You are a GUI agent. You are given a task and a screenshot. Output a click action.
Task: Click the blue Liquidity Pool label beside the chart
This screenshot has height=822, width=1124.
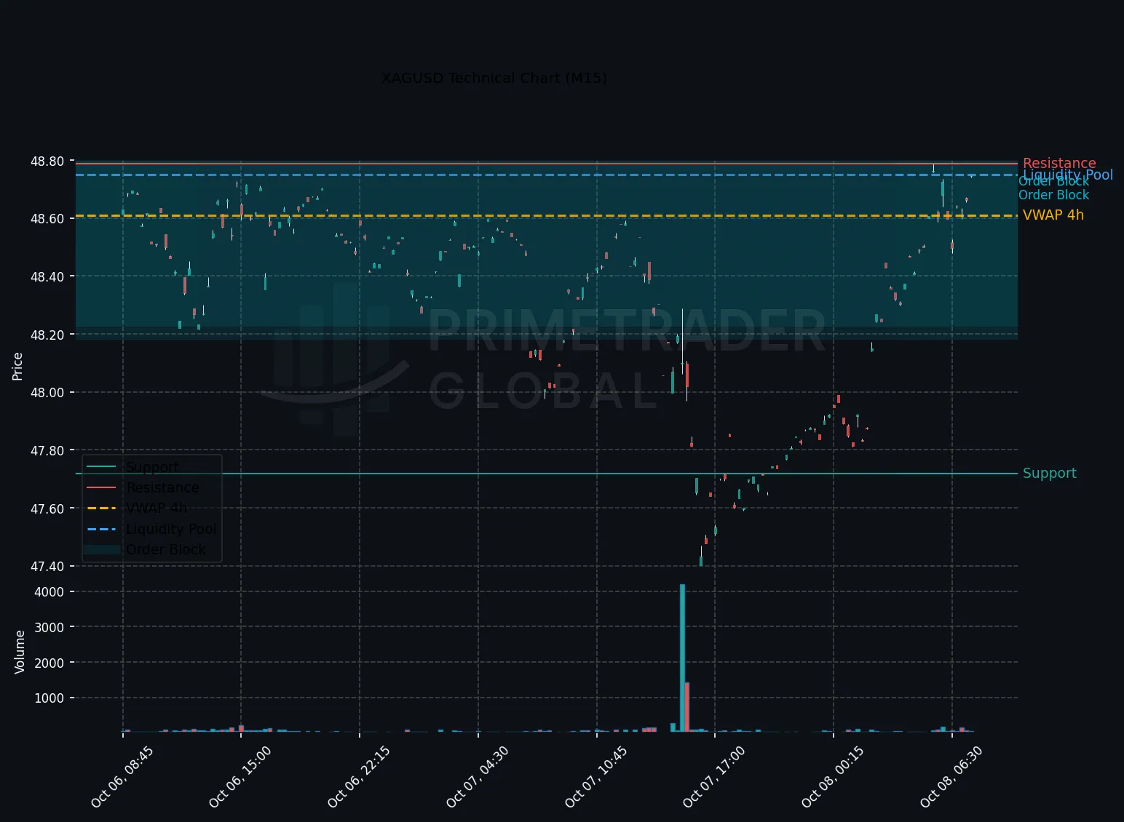click(x=1068, y=175)
